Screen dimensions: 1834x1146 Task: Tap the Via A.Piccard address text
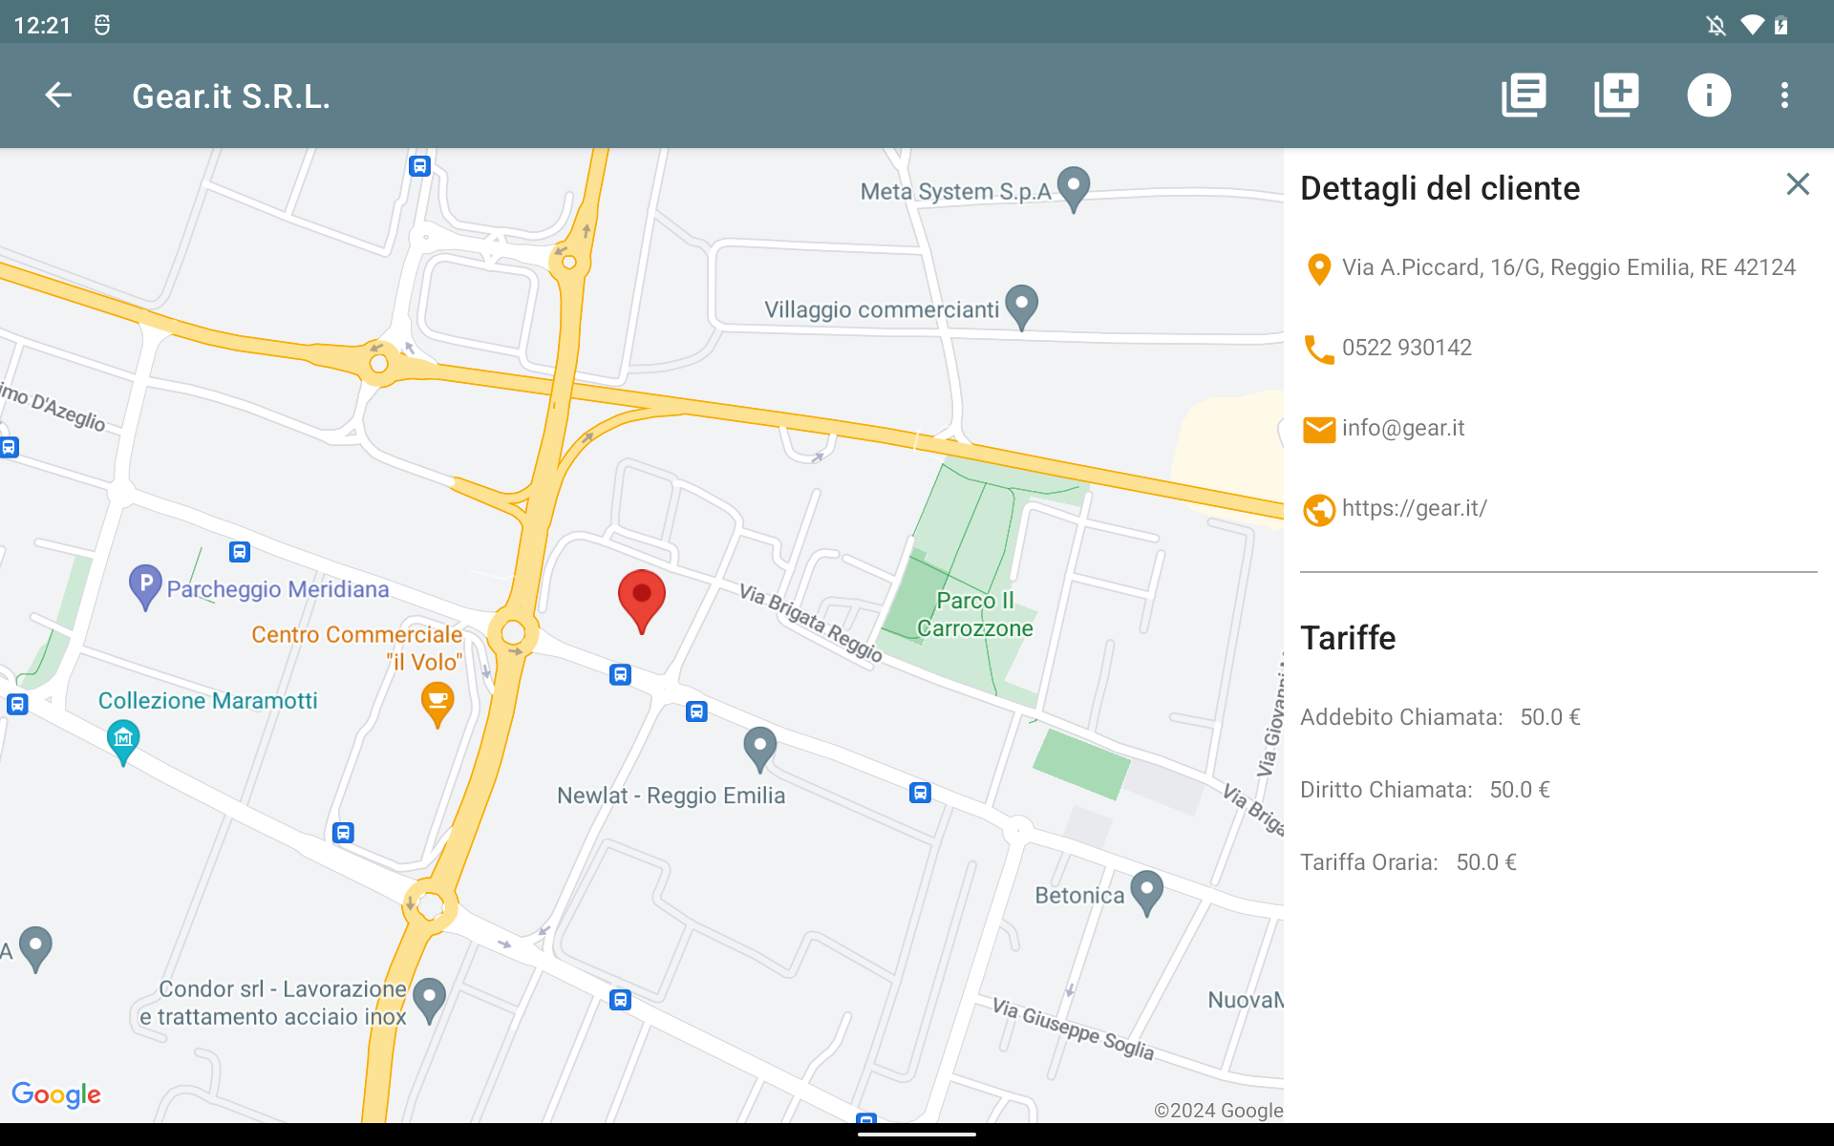click(1567, 267)
